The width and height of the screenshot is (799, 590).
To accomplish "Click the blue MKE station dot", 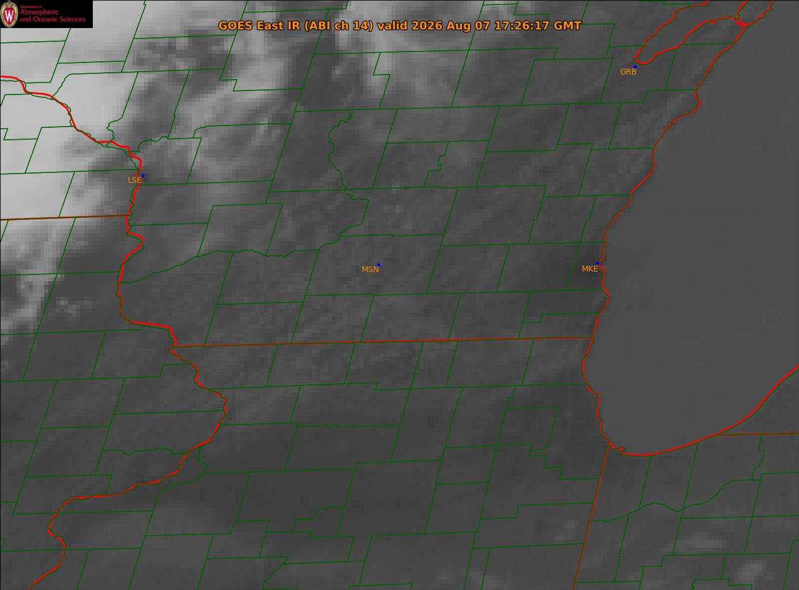I will (597, 263).
